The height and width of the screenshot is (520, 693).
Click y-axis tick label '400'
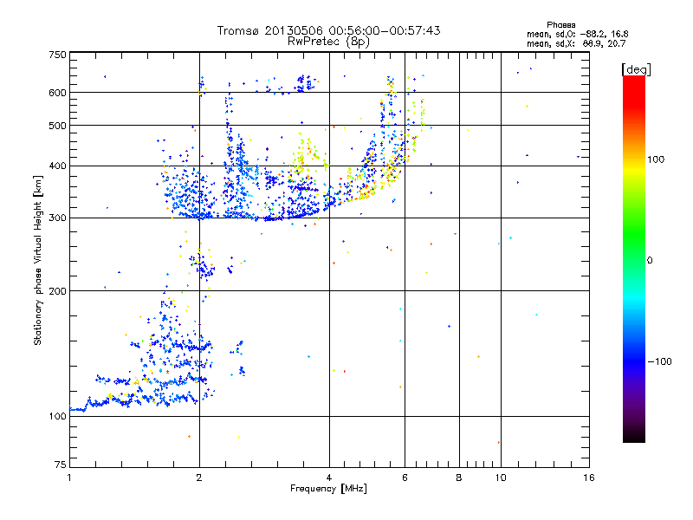[x=57, y=166]
